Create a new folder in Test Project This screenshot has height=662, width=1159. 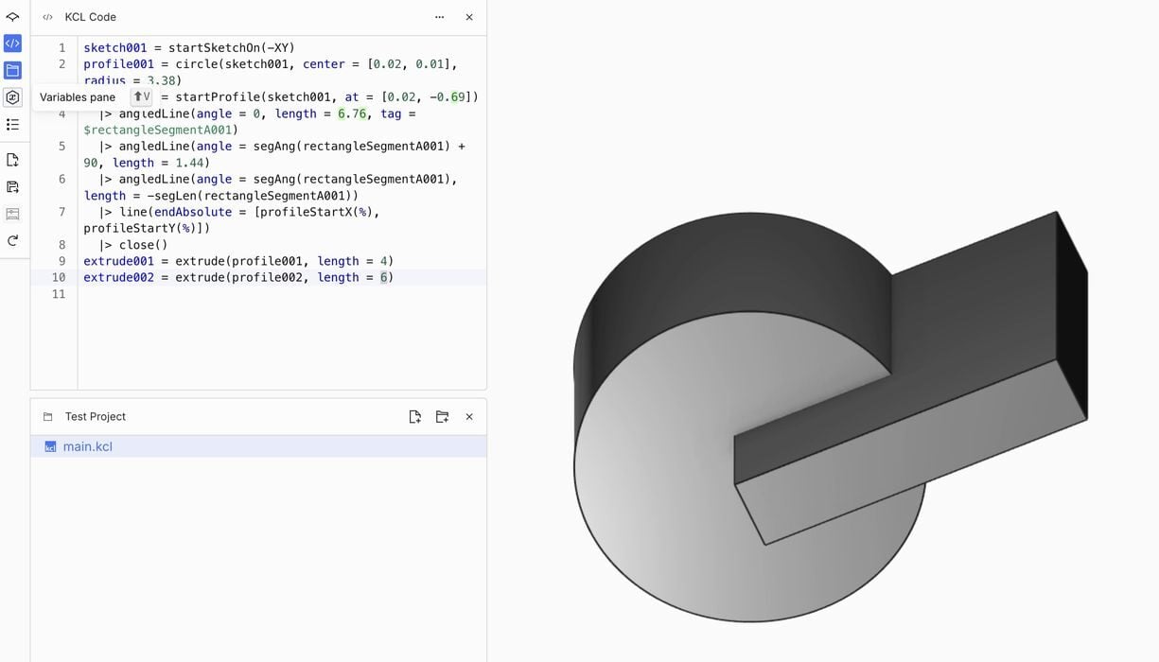coord(442,417)
